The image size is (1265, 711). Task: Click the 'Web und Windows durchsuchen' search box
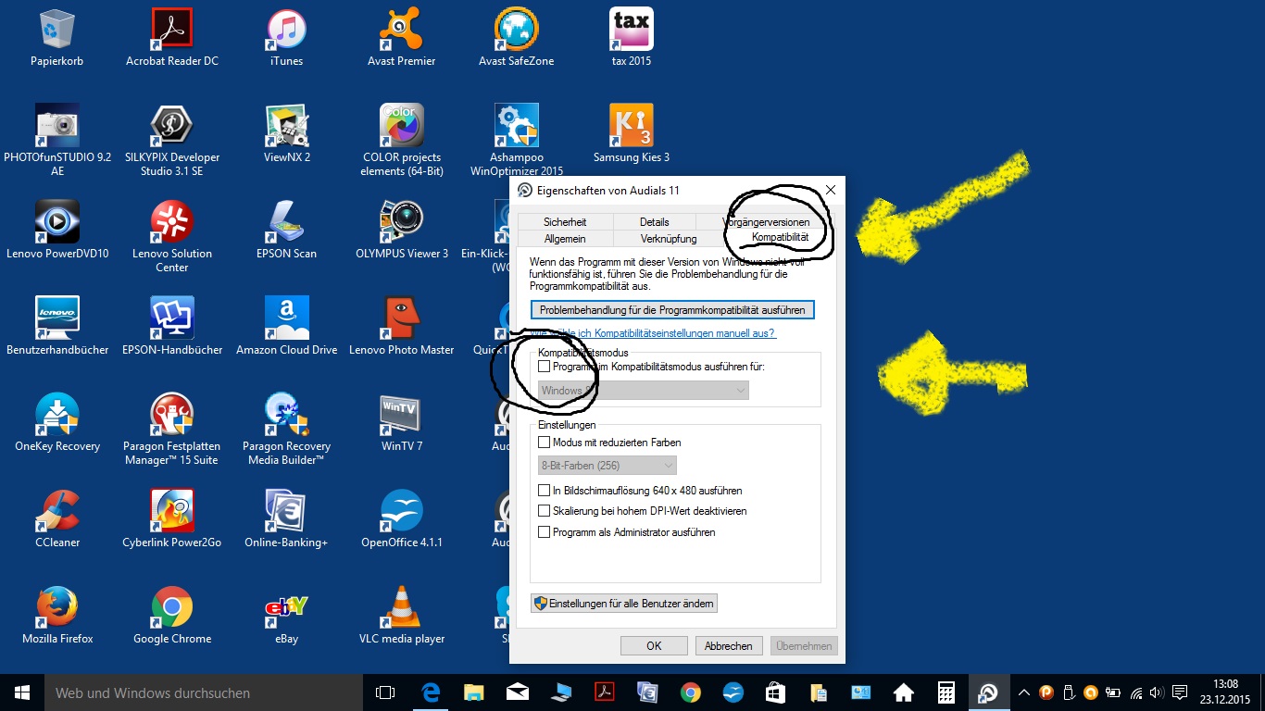[x=204, y=692]
